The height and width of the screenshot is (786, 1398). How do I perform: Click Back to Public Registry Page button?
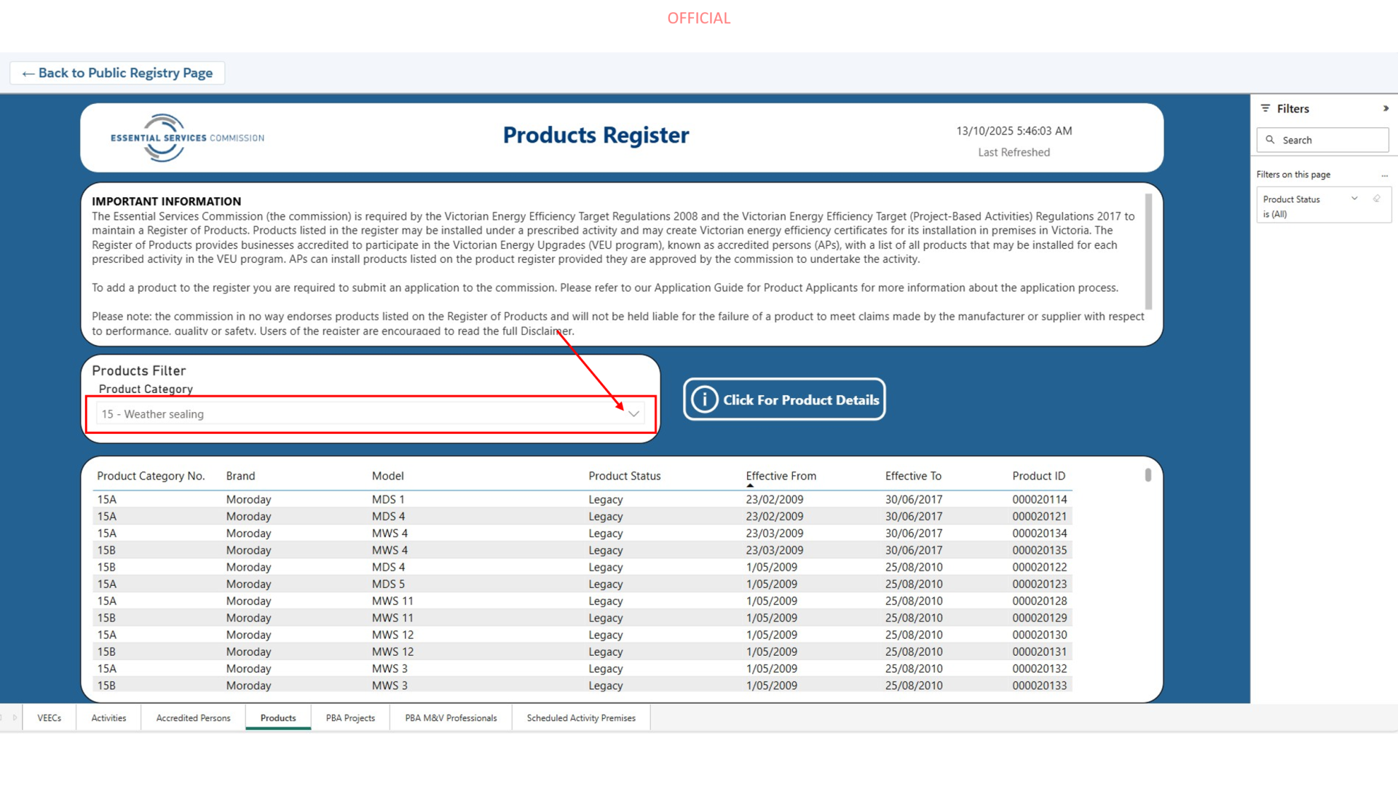(117, 73)
